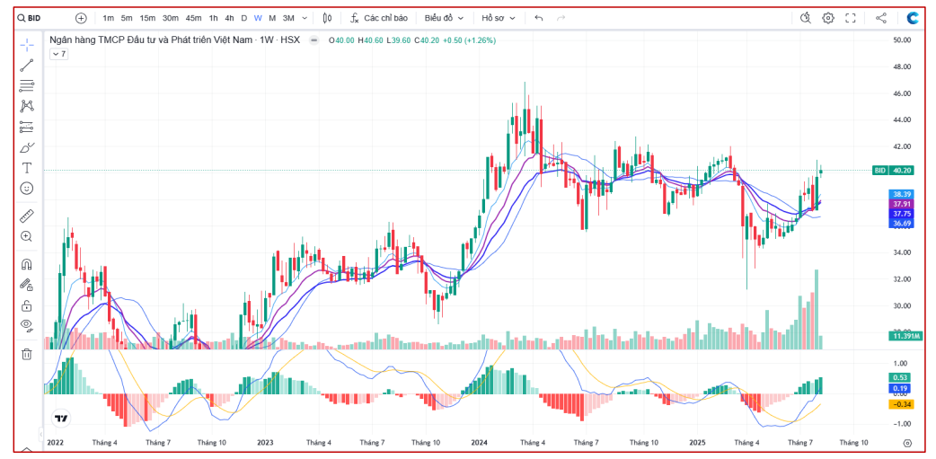Select the forecast and measurement tool
This screenshot has height=459, width=936.
(x=27, y=127)
